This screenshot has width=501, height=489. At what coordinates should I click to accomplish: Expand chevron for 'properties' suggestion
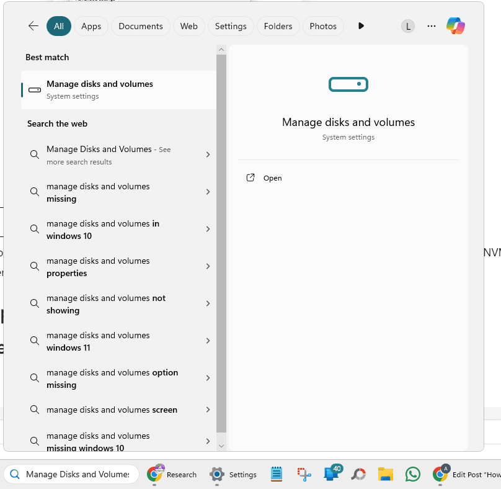208,266
